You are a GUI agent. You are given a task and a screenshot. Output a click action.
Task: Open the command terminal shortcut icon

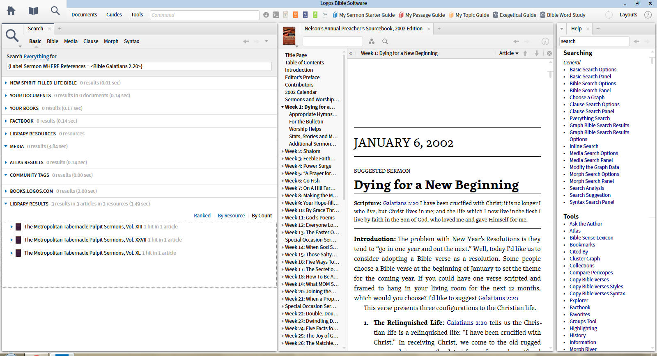pyautogui.click(x=276, y=15)
